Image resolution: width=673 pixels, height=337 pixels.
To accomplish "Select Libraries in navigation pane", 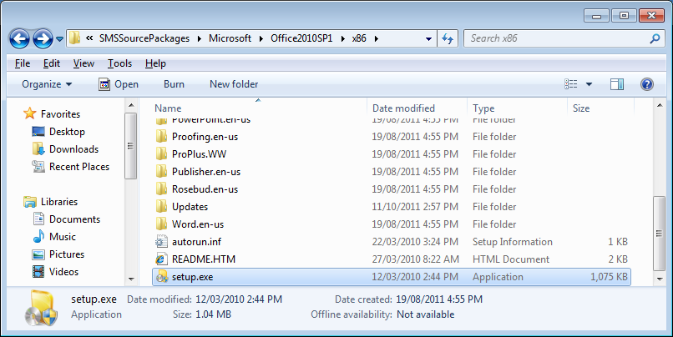I will tap(59, 202).
